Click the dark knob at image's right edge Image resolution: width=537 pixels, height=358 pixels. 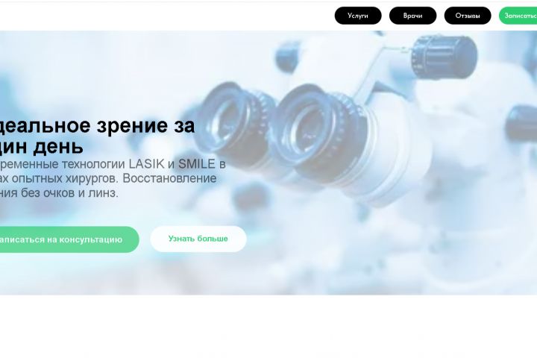(521, 123)
